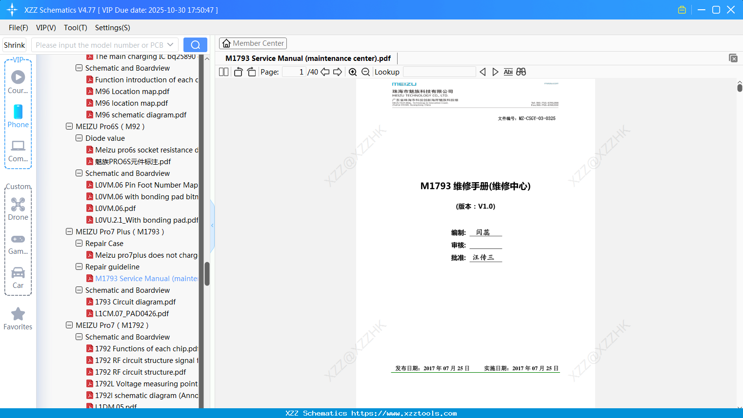Viewport: 743px width, 418px height.
Task: Open the model number dropdown list
Action: pos(170,44)
